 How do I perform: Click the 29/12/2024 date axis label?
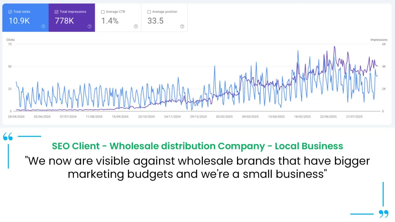tap(198, 117)
